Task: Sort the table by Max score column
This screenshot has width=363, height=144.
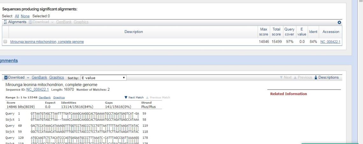Action: [x=264, y=32]
